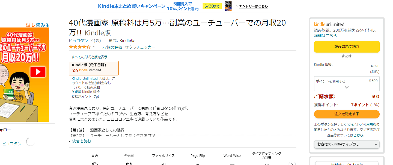
Task: Click the 7ポイント (1%) text in buy box
Action: tap(365, 105)
